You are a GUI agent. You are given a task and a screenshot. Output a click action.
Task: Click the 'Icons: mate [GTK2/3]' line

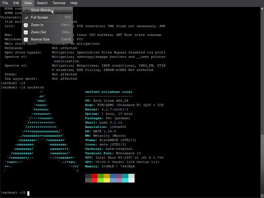tap(105, 144)
